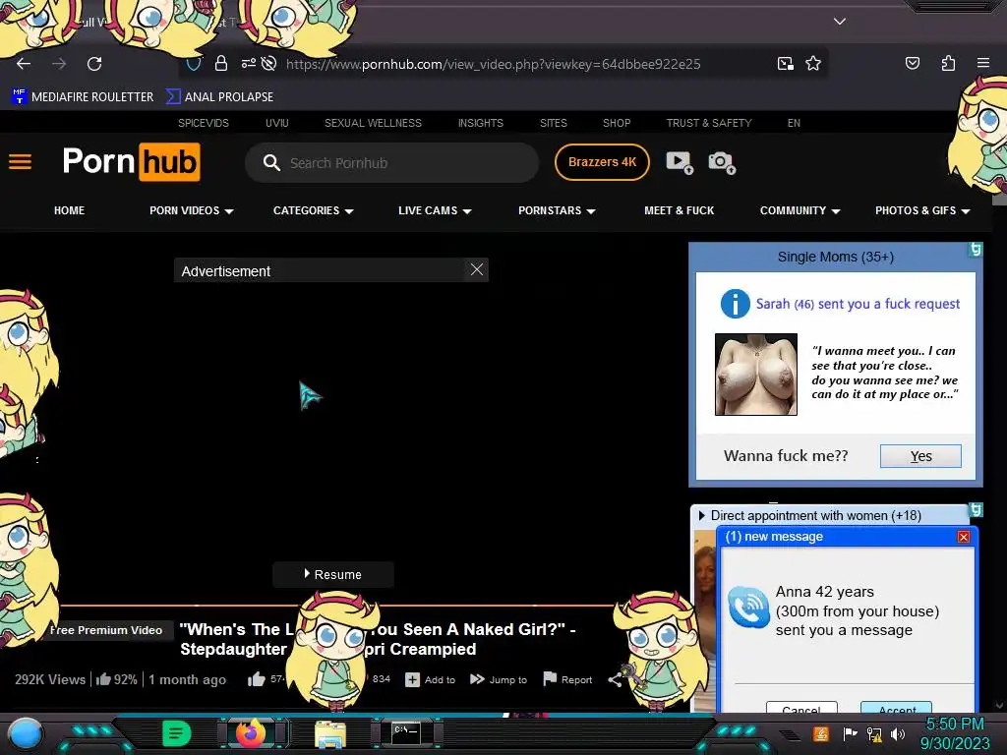Click the upload photo camera icon
This screenshot has height=755, width=1007.
click(x=721, y=162)
